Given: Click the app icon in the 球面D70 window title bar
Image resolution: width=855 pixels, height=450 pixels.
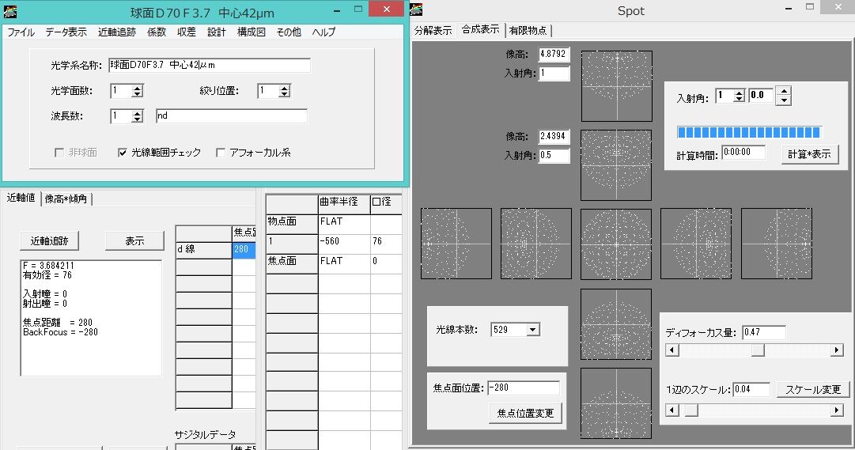Looking at the screenshot, I should click(x=9, y=11).
